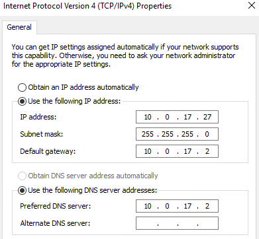Click last octet 27 of IP address
Image resolution: width=259 pixels, height=239 pixels.
pyautogui.click(x=207, y=117)
